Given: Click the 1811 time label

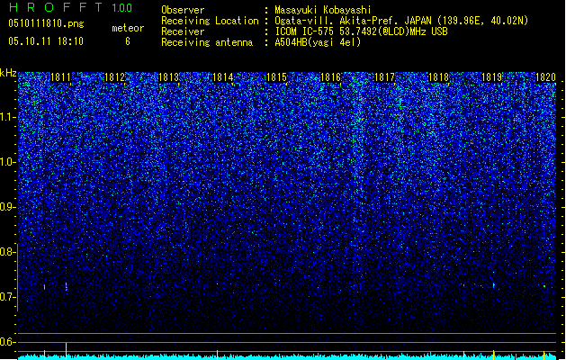Looking at the screenshot, I should [x=60, y=77].
